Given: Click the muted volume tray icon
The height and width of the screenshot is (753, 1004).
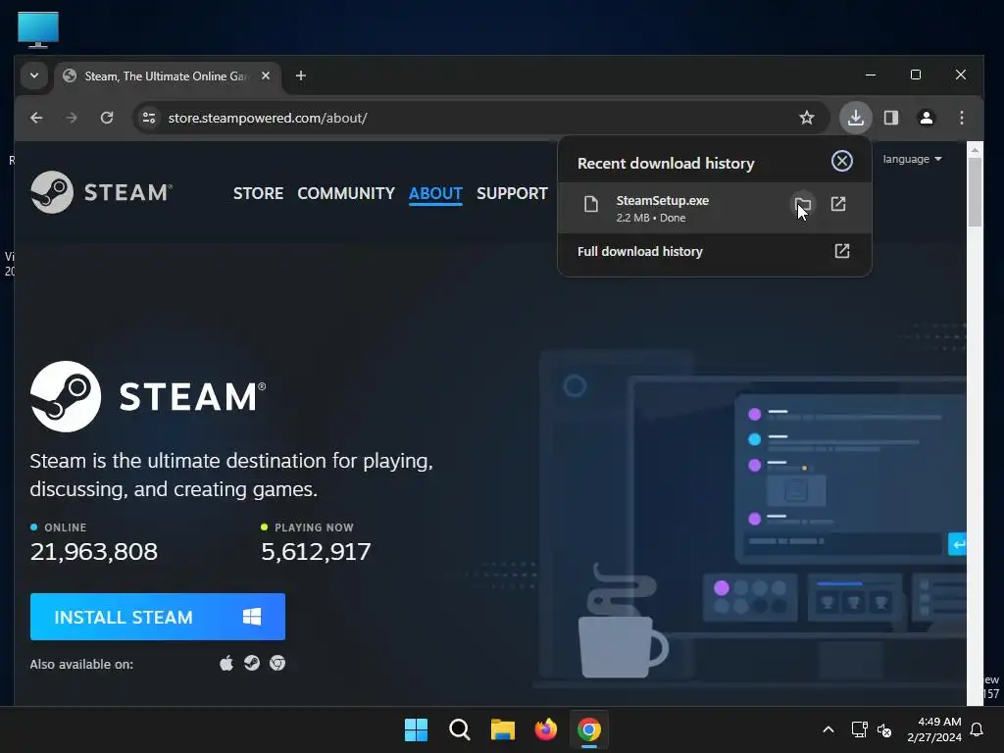Looking at the screenshot, I should tap(884, 729).
